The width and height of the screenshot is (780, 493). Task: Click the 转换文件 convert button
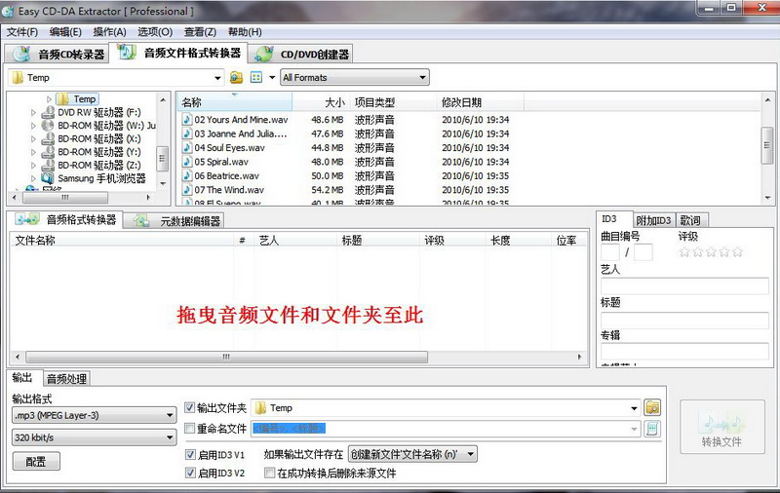[721, 427]
